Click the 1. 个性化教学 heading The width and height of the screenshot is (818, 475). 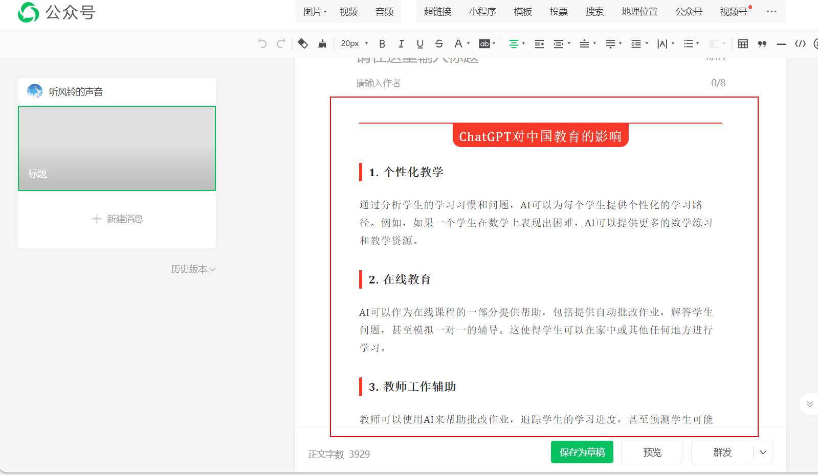[406, 172]
